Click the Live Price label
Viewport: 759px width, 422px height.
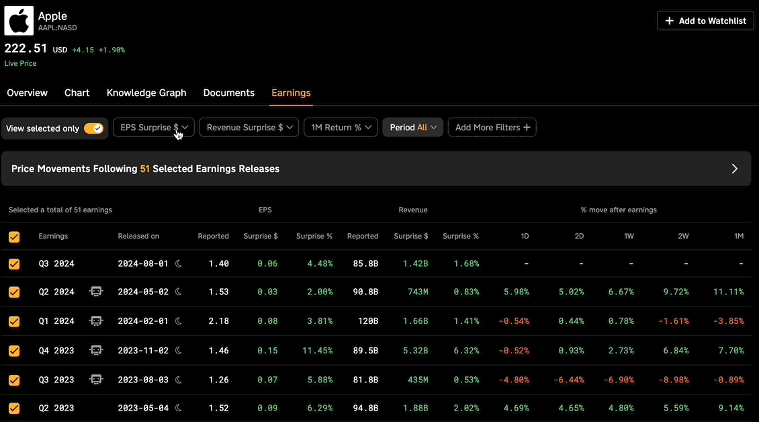[20, 63]
